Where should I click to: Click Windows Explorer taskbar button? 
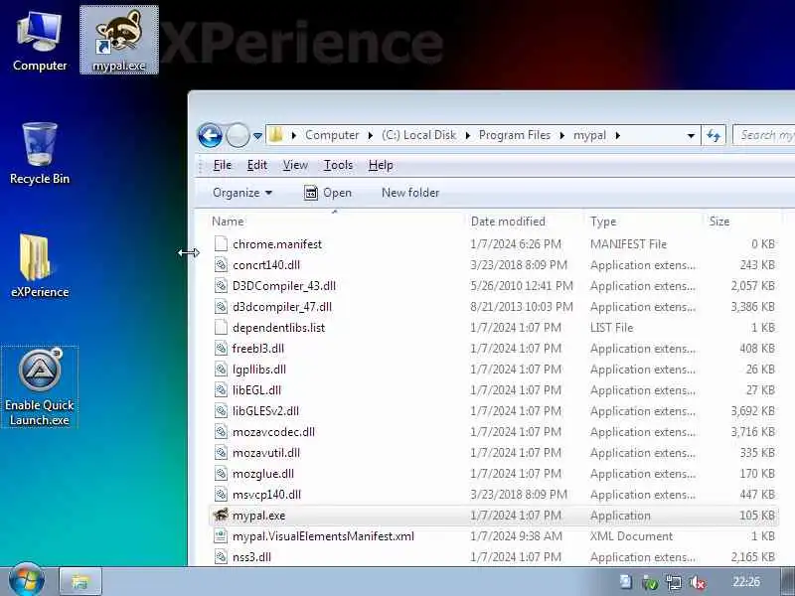click(x=80, y=581)
